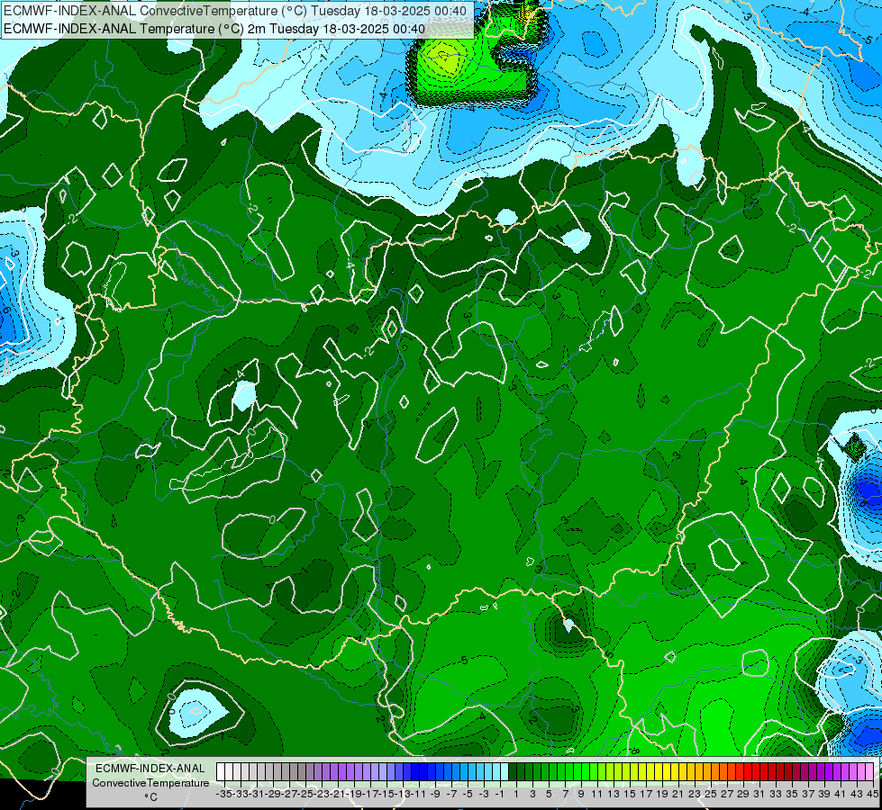Click the -5 value on the legend scale
The image size is (882, 810).
(x=468, y=794)
